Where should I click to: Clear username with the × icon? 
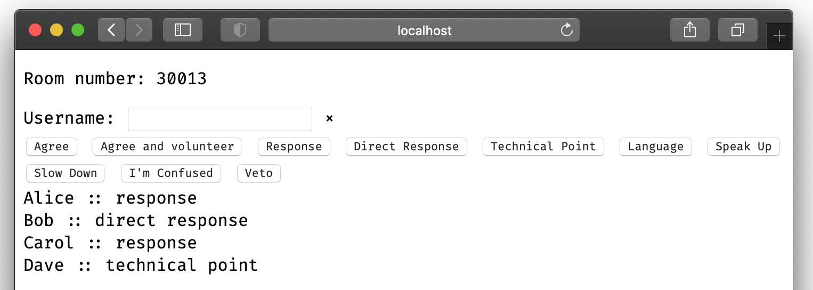click(x=329, y=118)
